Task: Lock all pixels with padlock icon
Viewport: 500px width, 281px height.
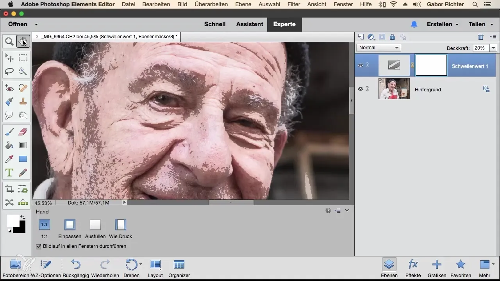Action: [x=392, y=37]
